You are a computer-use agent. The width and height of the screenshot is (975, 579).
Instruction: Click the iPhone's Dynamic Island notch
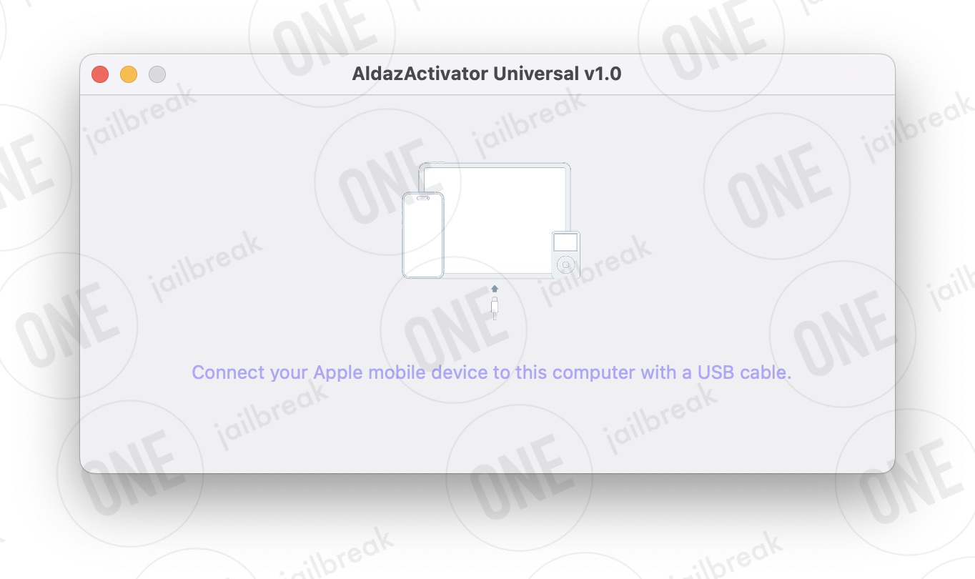[x=423, y=198]
